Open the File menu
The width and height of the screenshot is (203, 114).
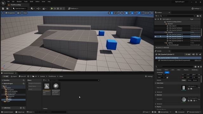pyautogui.click(x=9, y=2)
